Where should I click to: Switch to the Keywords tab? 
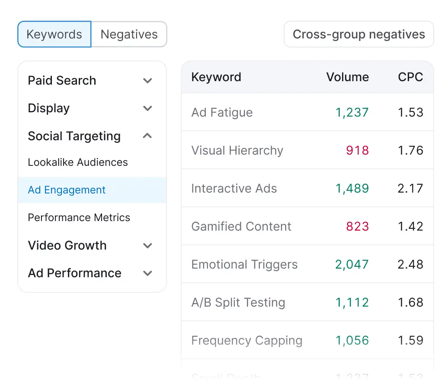54,35
